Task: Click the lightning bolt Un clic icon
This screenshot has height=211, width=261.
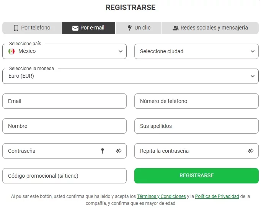Action: 129,28
